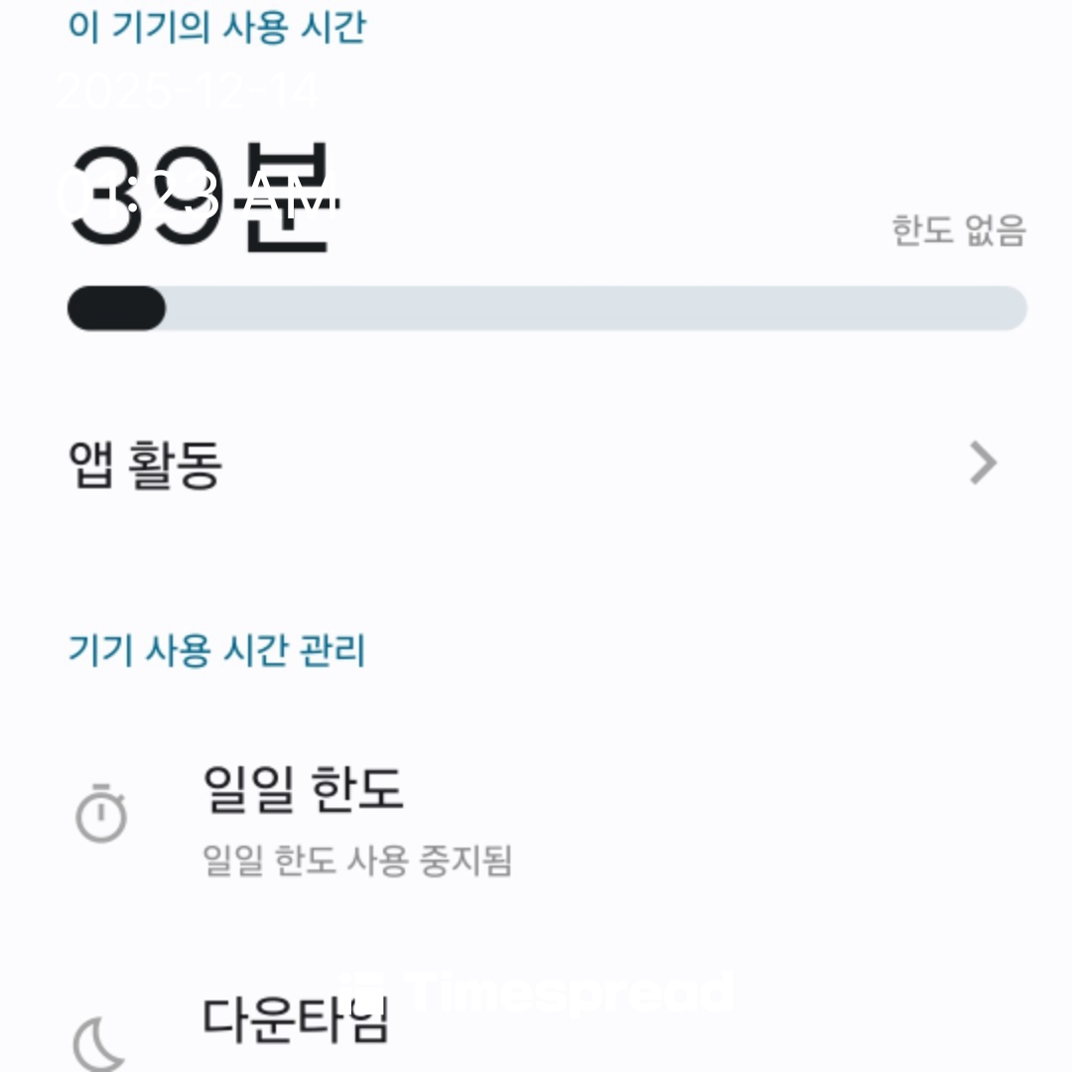
Task: Tap the crescent moon icon beside 다운타임
Action: (x=99, y=1042)
